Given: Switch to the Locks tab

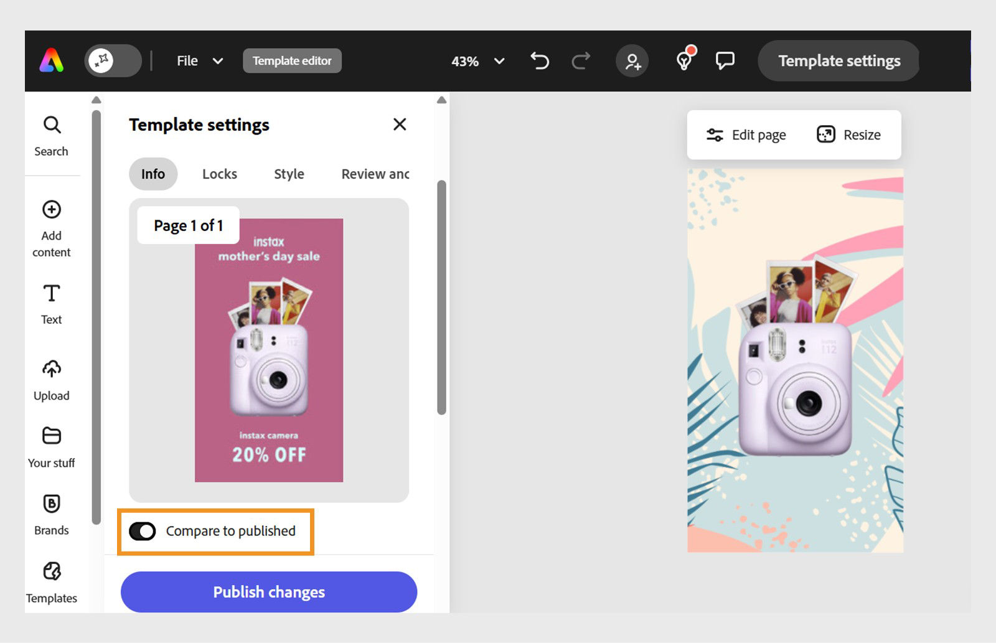Looking at the screenshot, I should tap(220, 174).
